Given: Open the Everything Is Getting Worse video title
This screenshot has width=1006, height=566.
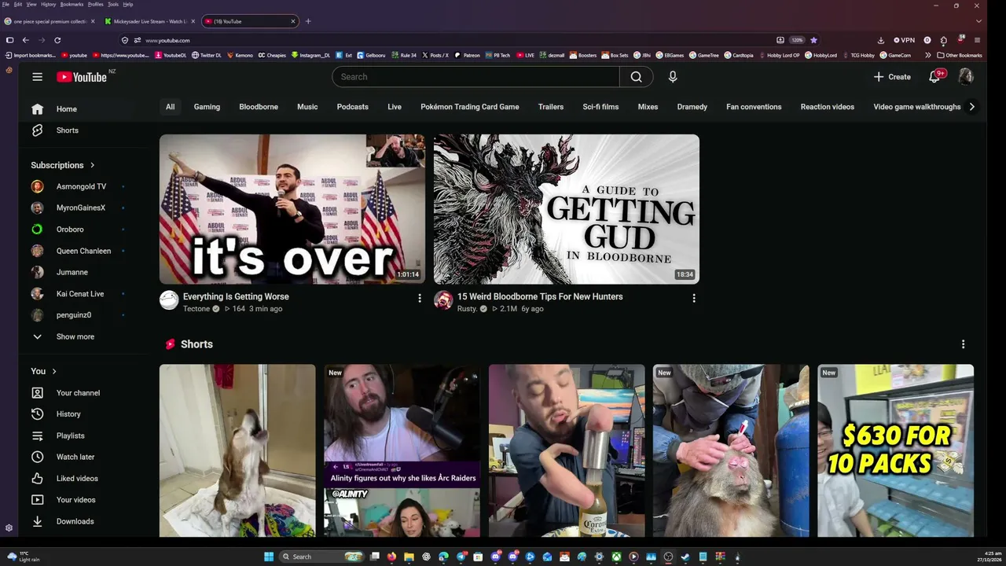Looking at the screenshot, I should pos(236,296).
